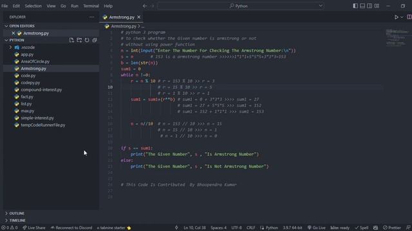412x231 pixels.
Task: Close the Armstrong.py editor tab
Action: point(139,17)
